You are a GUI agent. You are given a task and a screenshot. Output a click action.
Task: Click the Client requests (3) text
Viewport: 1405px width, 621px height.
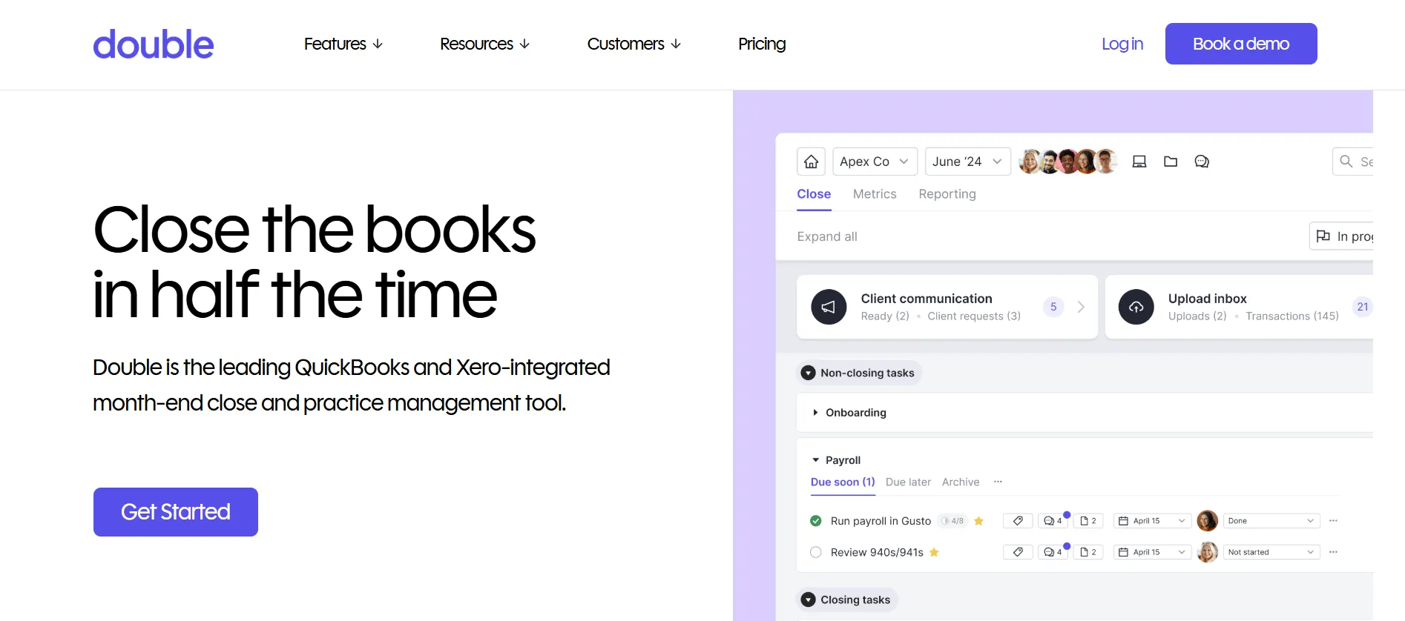974,316
